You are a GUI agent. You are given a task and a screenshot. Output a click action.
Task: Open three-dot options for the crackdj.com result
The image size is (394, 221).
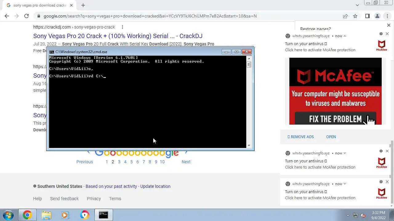[x=122, y=27]
